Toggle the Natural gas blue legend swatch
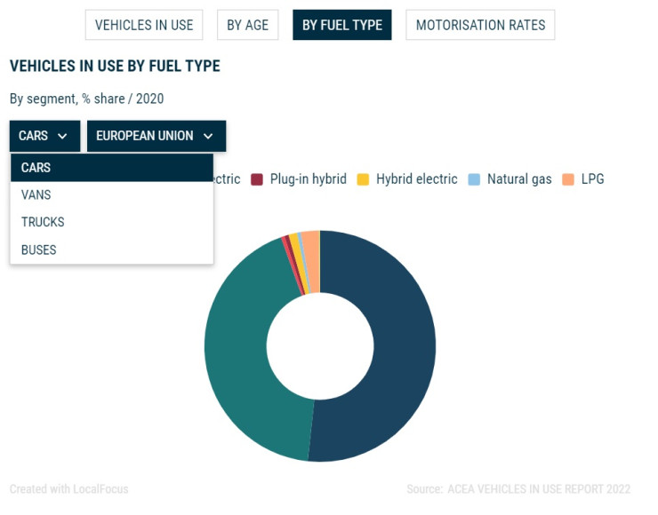 tap(474, 179)
